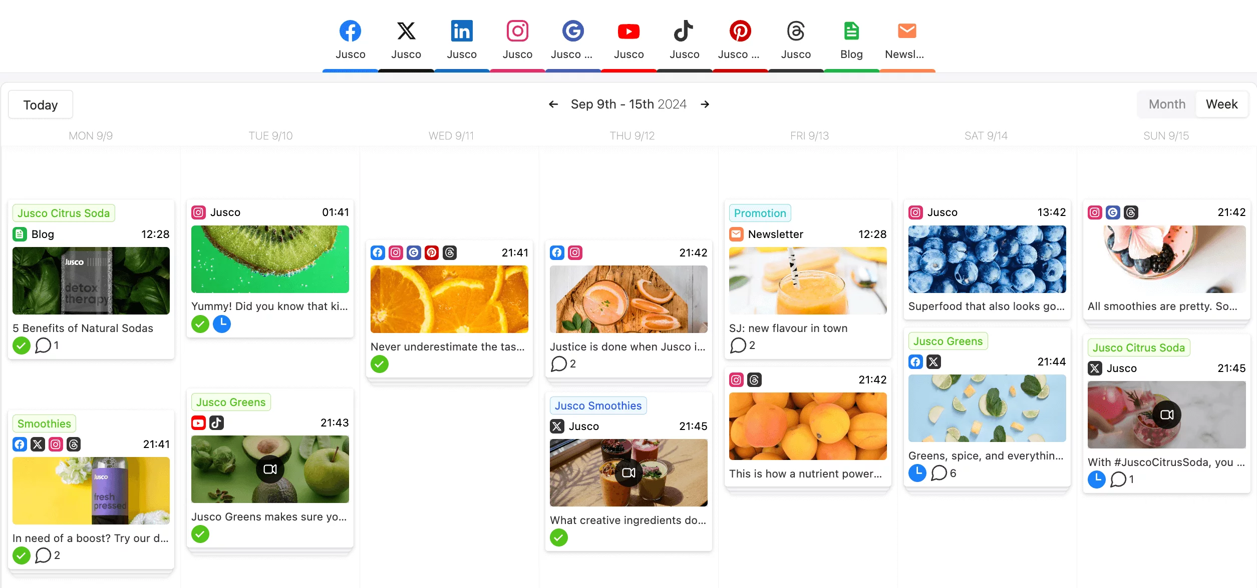This screenshot has width=1257, height=588.
Task: Click the Facebook icon for Jusco
Action: point(350,32)
